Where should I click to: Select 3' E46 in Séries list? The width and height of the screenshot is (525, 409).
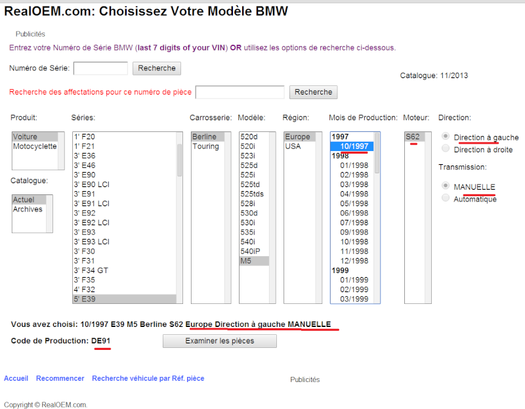125,165
